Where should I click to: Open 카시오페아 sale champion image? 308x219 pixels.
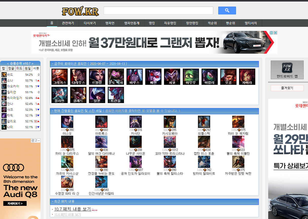click(x=170, y=122)
